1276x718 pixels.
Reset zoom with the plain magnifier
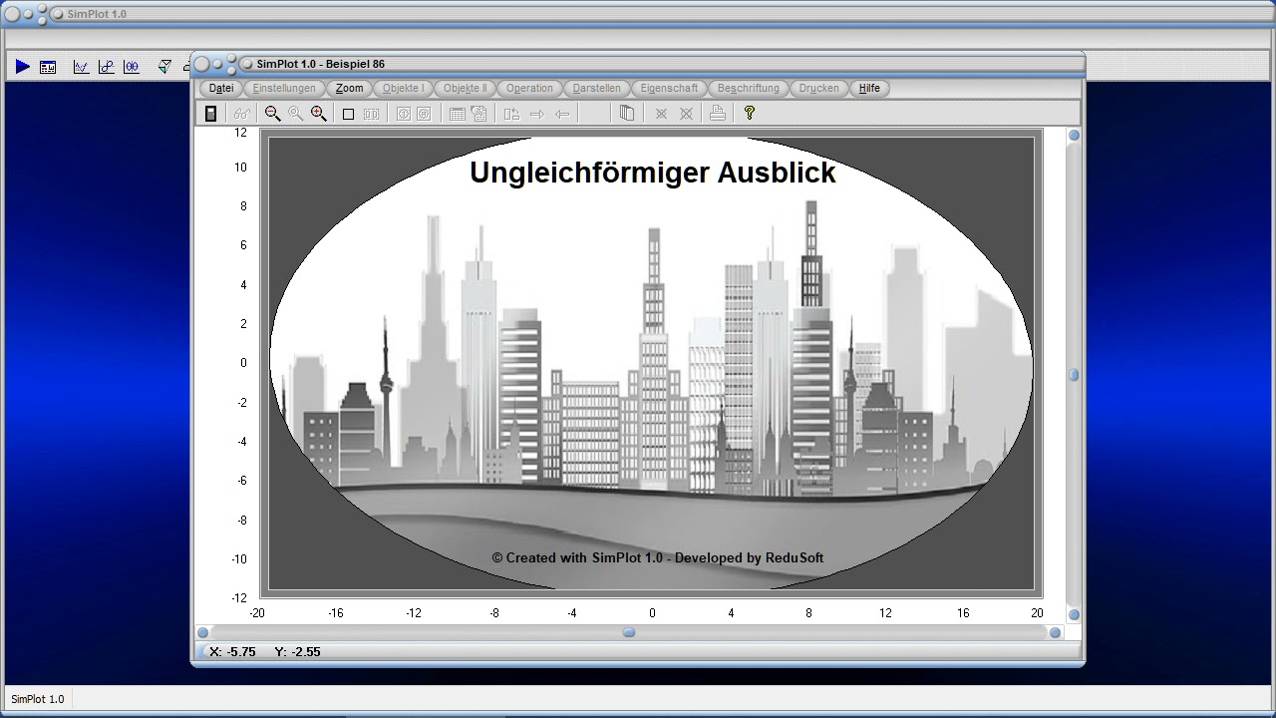pos(295,114)
